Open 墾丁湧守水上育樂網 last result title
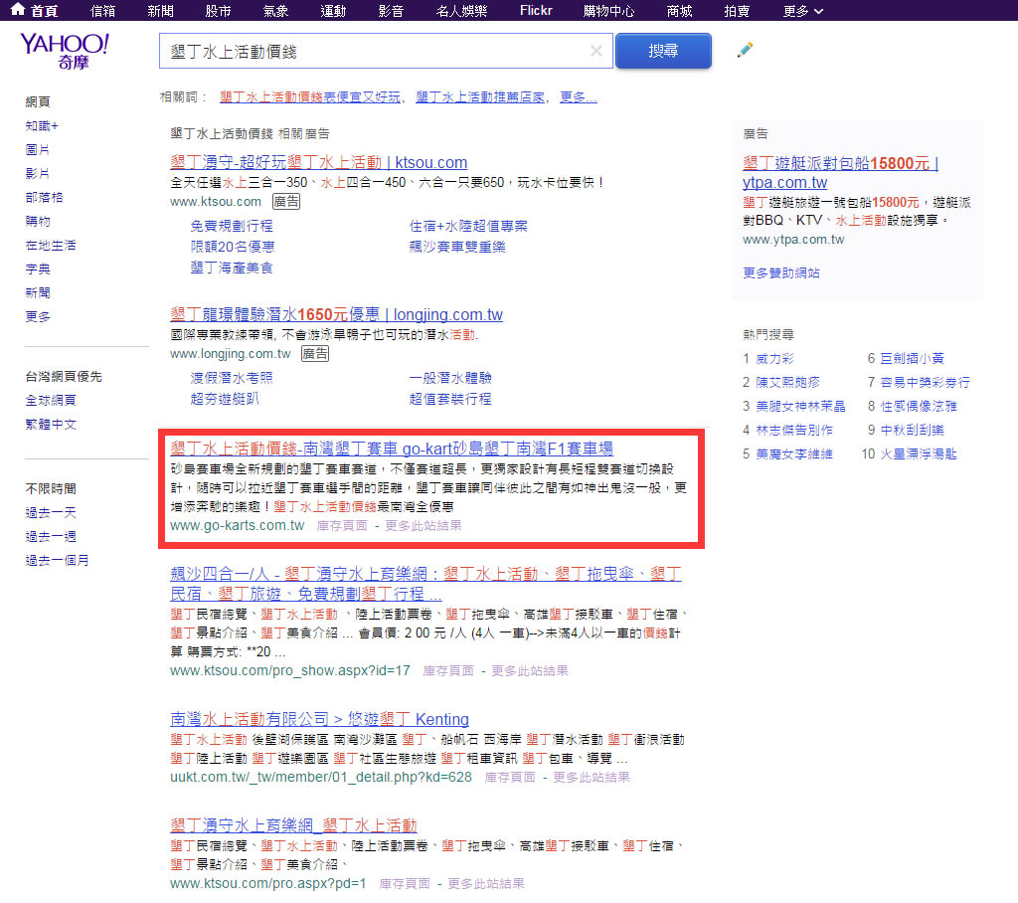Image resolution: width=1018 pixels, height=903 pixels. 293,825
